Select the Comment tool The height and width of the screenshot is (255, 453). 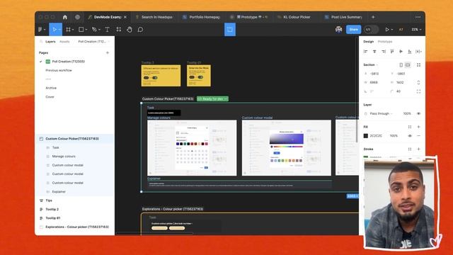coord(140,30)
